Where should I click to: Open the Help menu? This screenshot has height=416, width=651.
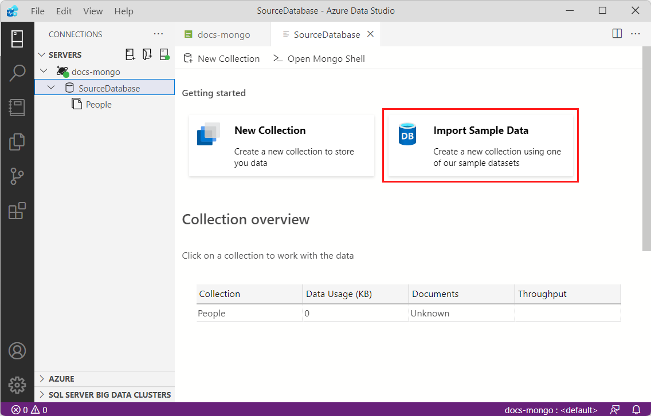[x=124, y=11]
